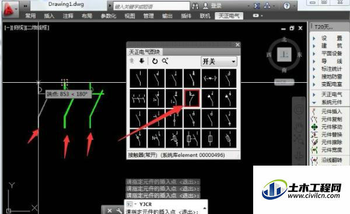350x214 pixels.
Task: Expand the 天正电气 menu group
Action: point(314,94)
